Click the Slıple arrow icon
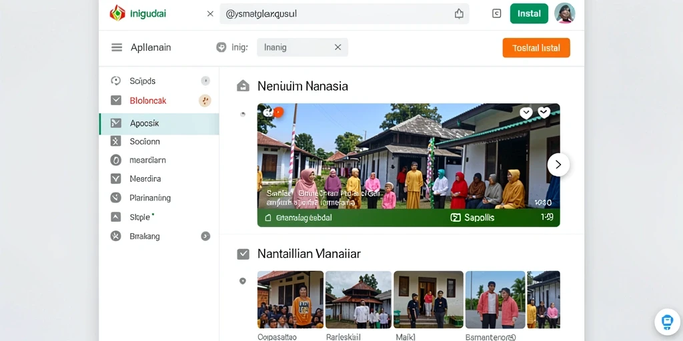The image size is (683, 341). tap(115, 216)
